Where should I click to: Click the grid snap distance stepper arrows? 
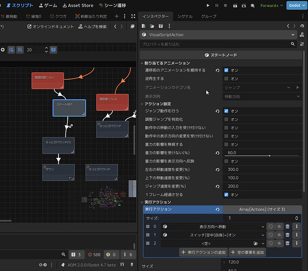point(46,50)
